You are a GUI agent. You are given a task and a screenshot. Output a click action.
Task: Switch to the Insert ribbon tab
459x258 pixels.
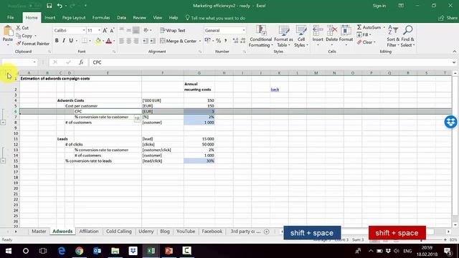point(49,17)
